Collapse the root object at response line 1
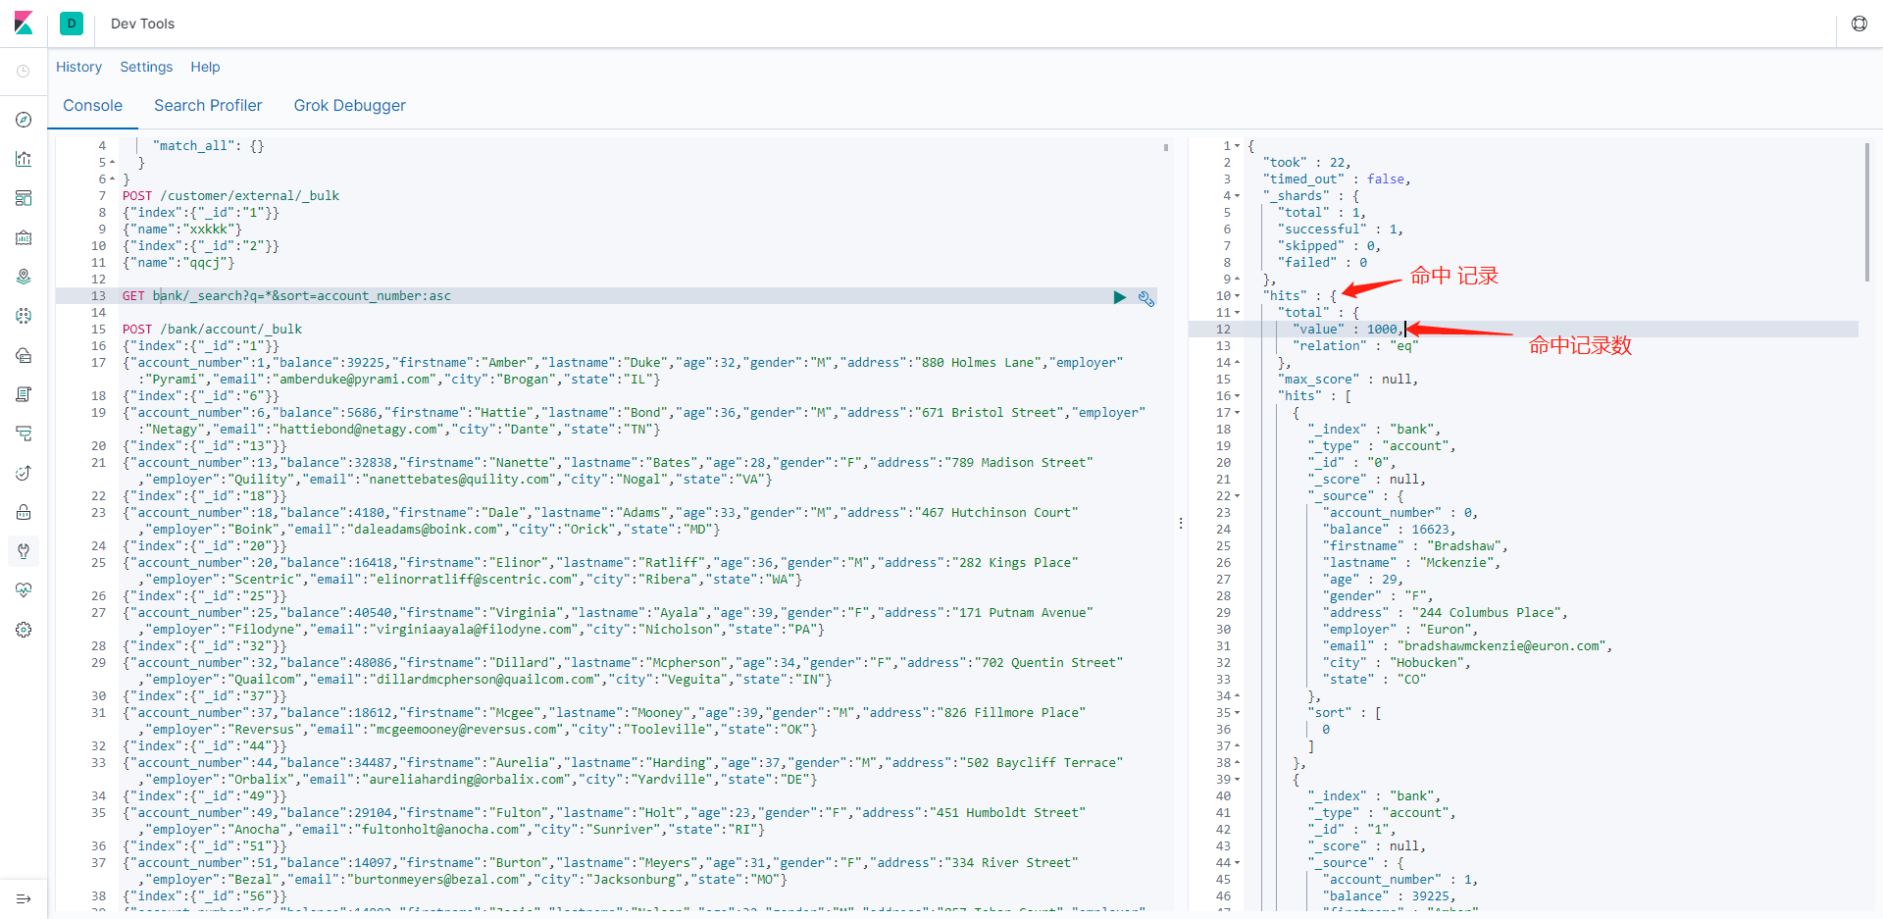The image size is (1883, 919). [x=1238, y=146]
